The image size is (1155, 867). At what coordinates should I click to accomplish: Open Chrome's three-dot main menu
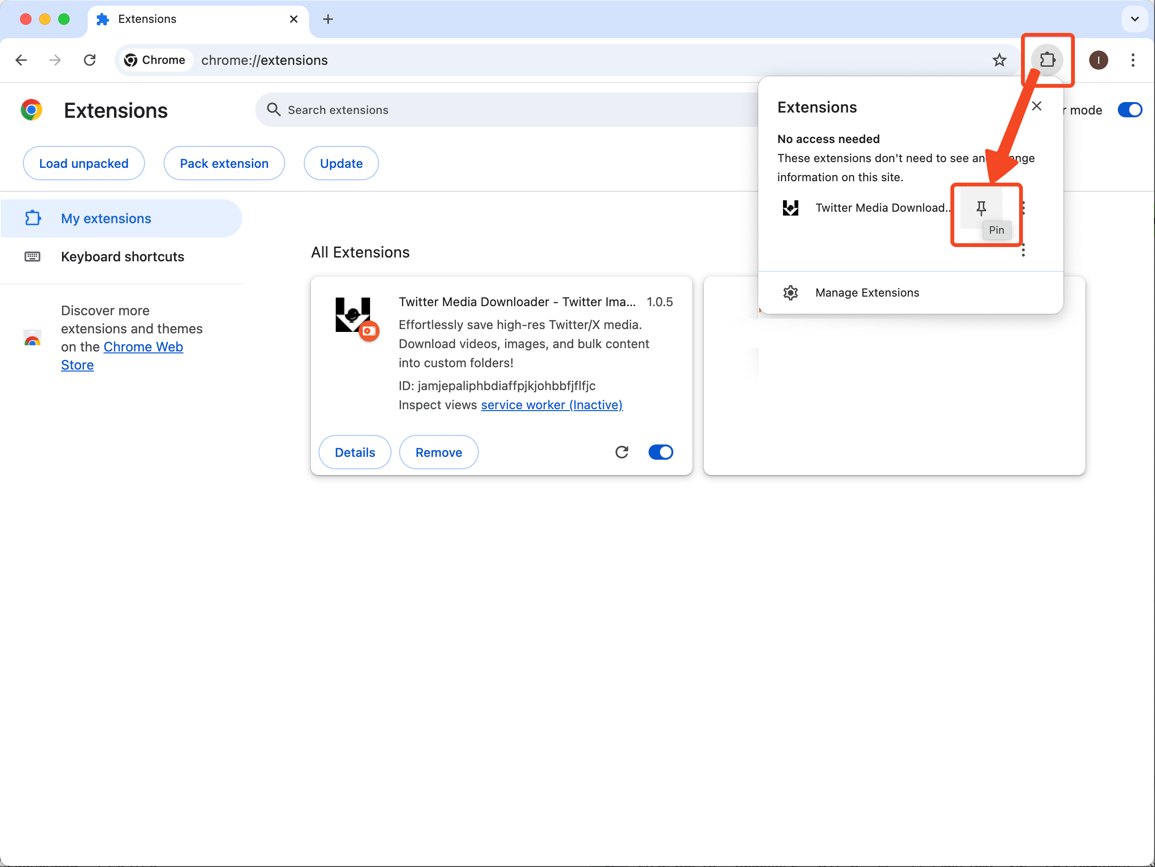(x=1133, y=60)
